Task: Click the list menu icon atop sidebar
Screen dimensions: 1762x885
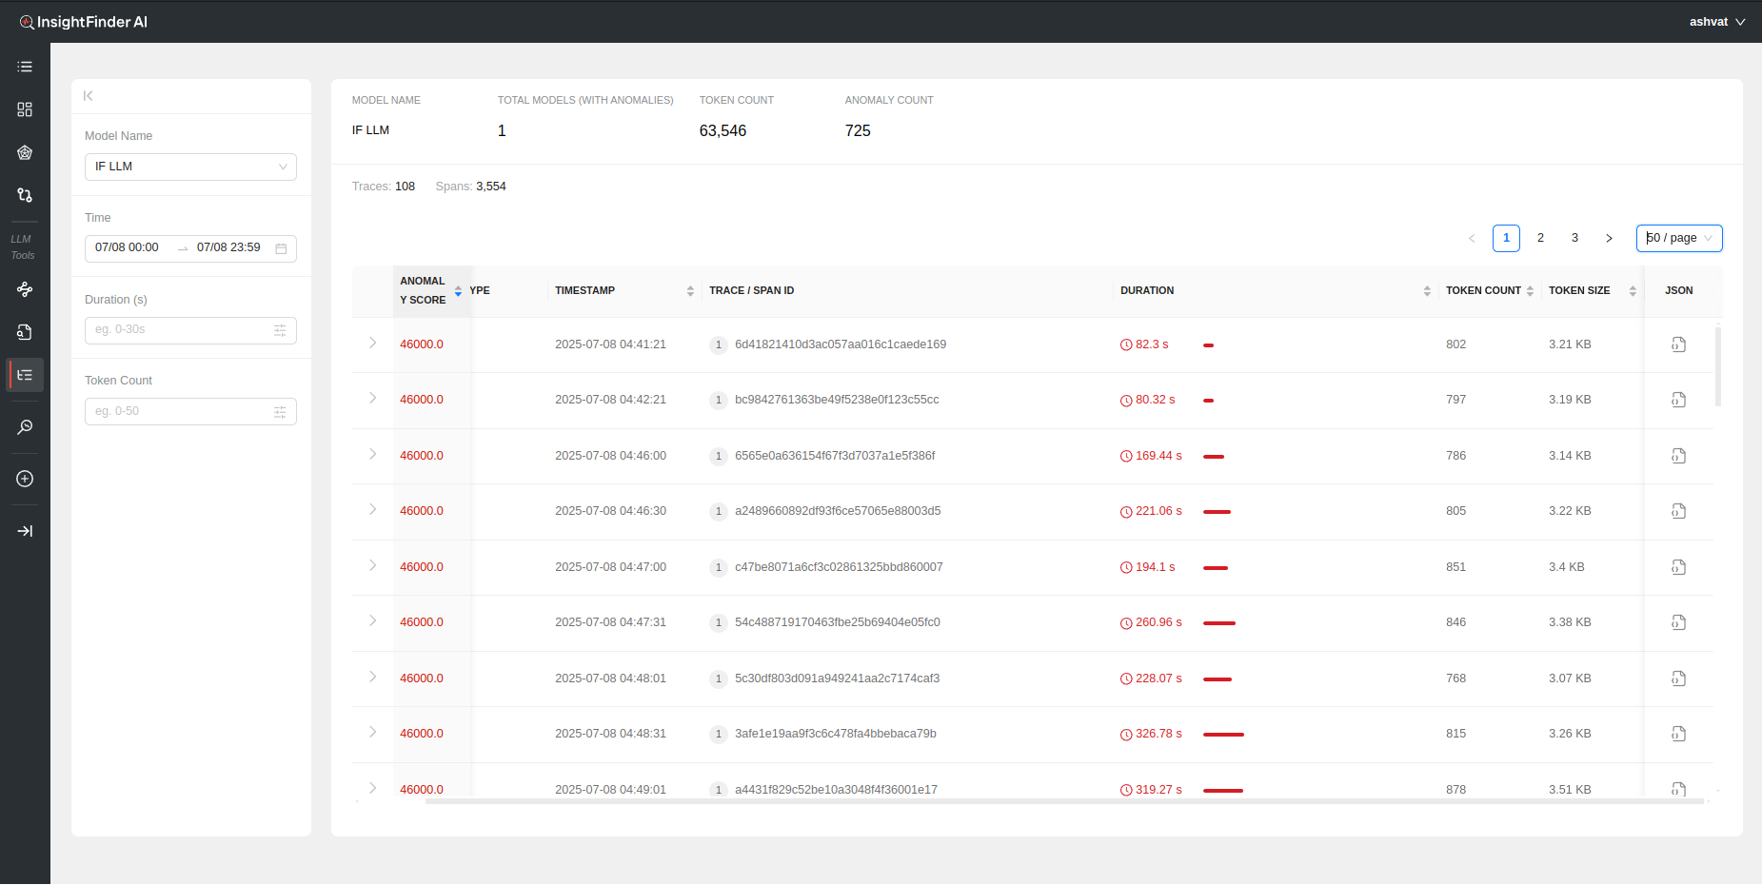Action: [25, 67]
